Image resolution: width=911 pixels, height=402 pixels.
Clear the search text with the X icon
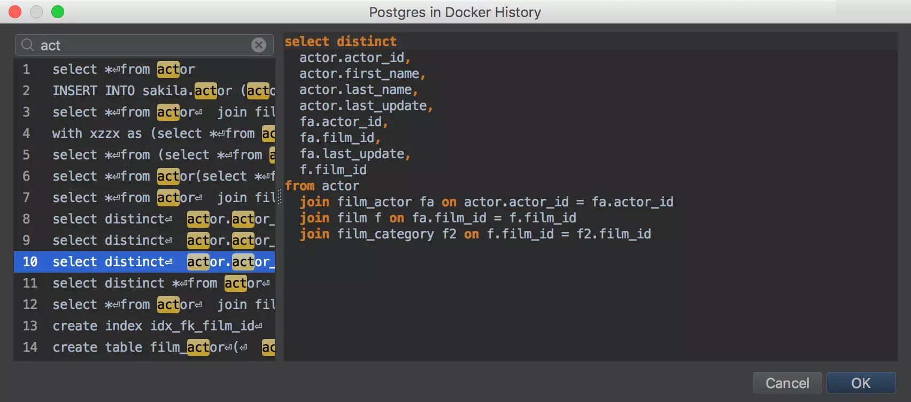click(x=259, y=45)
